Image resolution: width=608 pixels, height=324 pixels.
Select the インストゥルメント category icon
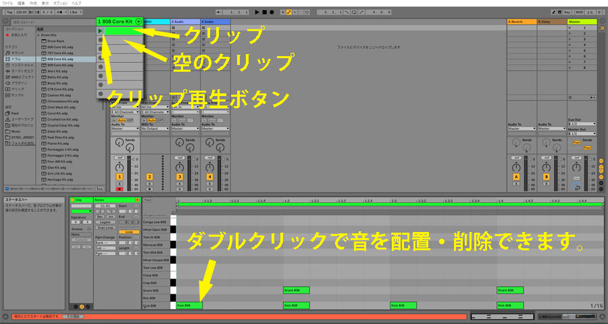(7, 65)
